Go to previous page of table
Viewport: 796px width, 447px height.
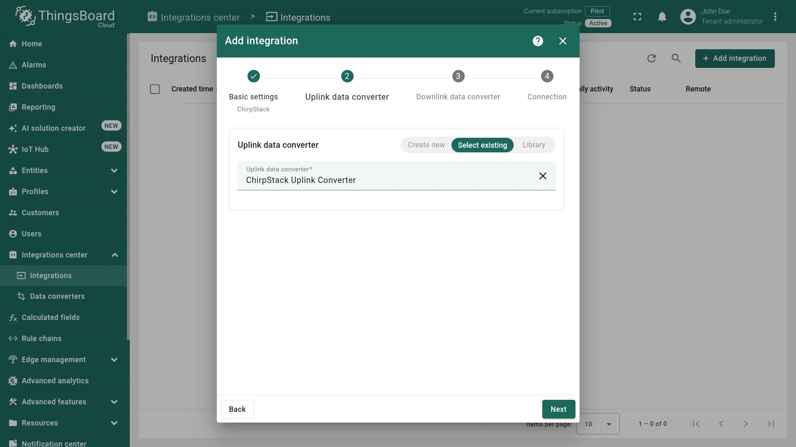(721, 424)
